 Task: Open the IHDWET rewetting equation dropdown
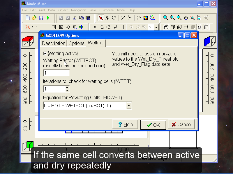pyautogui.click(x=129, y=106)
